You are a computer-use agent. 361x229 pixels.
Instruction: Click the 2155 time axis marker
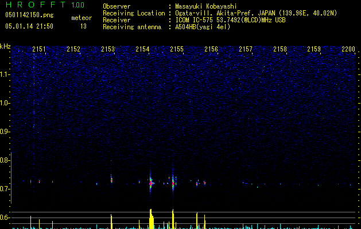pos(177,49)
